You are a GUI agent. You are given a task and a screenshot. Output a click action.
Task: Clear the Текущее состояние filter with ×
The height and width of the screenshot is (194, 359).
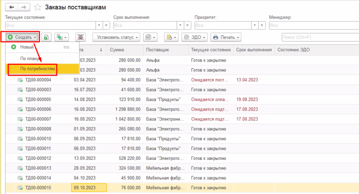(106, 25)
